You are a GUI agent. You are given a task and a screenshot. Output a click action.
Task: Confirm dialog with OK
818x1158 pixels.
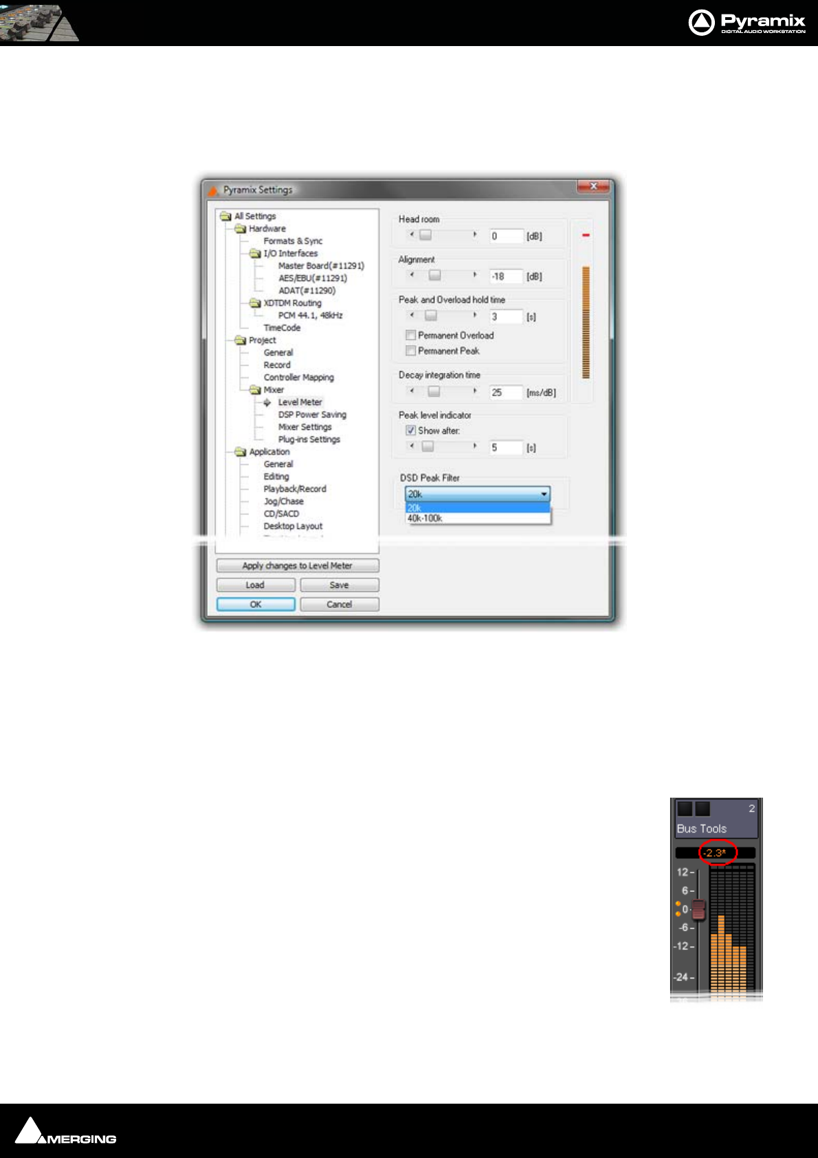[x=256, y=604]
